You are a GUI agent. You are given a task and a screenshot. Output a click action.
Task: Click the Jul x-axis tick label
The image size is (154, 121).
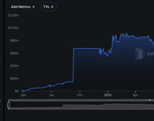[x=51, y=95]
